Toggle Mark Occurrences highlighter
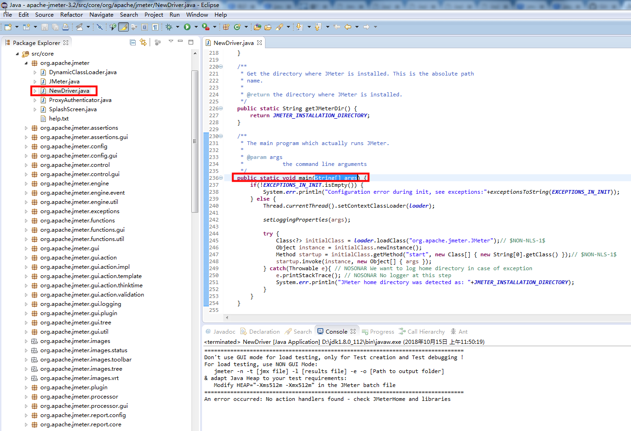Viewport: 631px width, 431px height. click(x=123, y=27)
